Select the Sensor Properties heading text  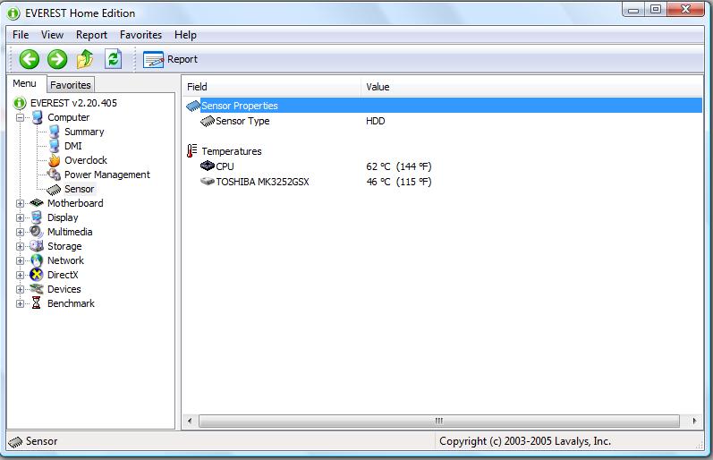pyautogui.click(x=240, y=106)
